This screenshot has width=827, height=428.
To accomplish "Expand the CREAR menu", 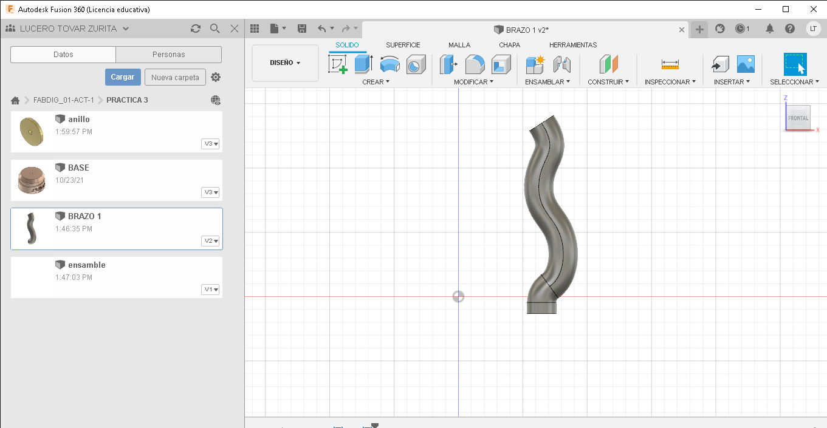I will tap(376, 82).
